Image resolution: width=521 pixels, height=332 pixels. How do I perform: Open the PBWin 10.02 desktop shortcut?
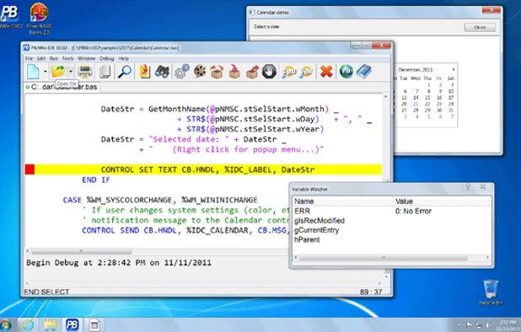click(10, 16)
